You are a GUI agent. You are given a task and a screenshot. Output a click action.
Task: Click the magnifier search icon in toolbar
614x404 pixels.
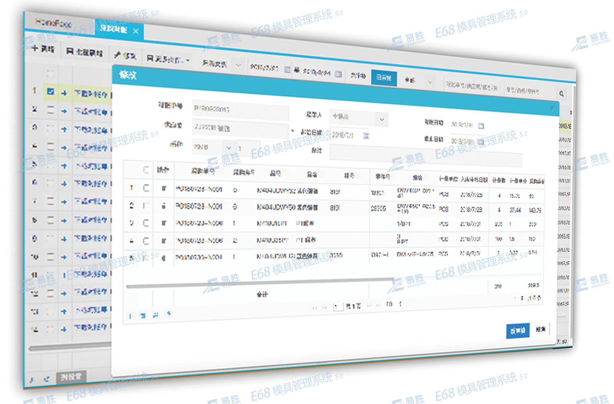point(561,94)
